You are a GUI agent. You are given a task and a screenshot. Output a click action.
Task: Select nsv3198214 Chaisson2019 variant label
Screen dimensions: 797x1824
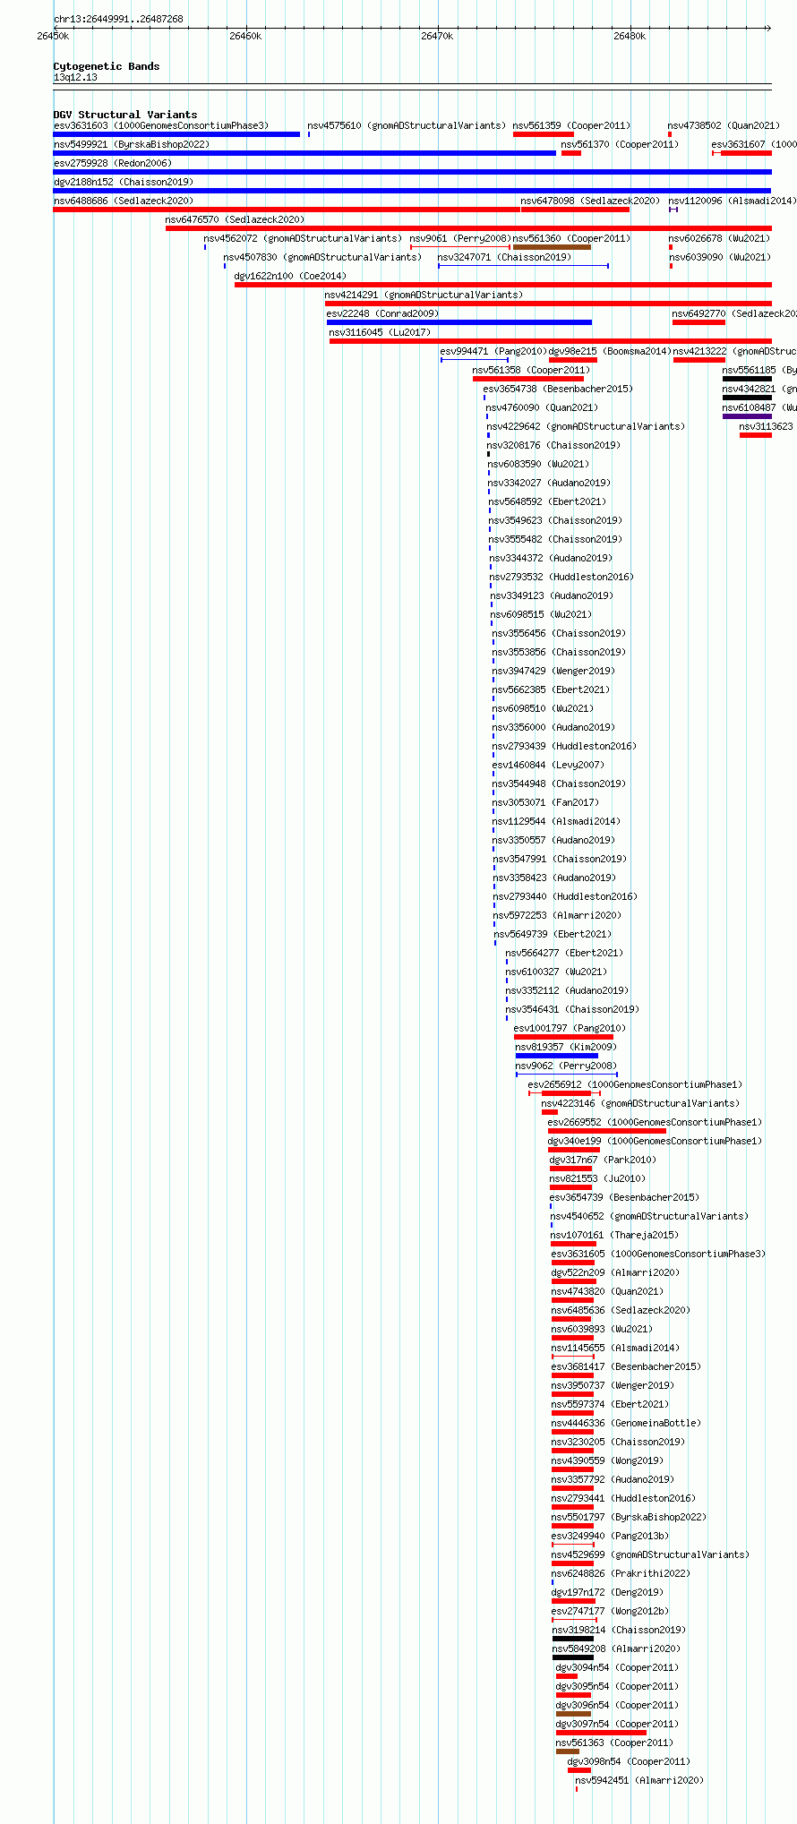tap(619, 1630)
